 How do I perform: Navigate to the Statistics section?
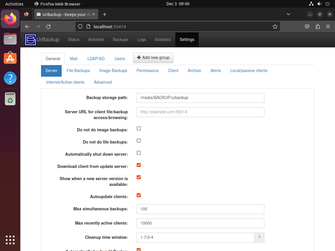tap(163, 40)
